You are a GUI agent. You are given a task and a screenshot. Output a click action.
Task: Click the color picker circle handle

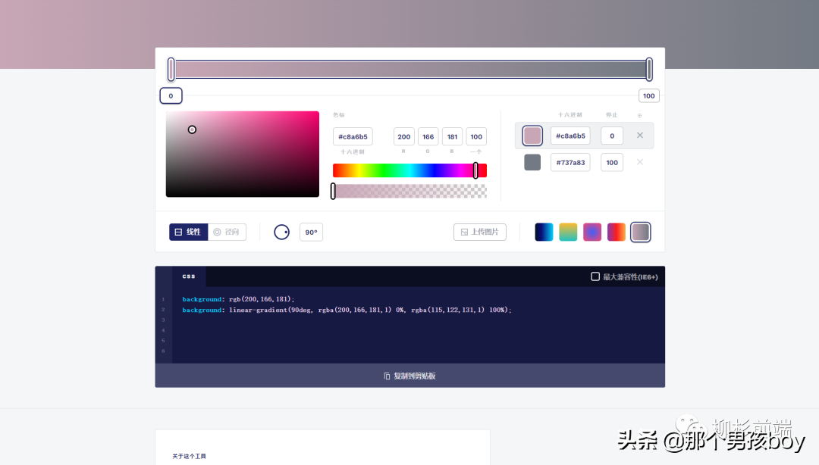coord(192,130)
